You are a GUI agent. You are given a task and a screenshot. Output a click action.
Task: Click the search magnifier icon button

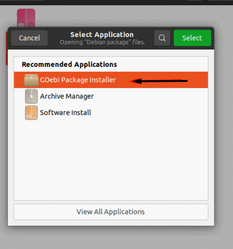pos(162,38)
